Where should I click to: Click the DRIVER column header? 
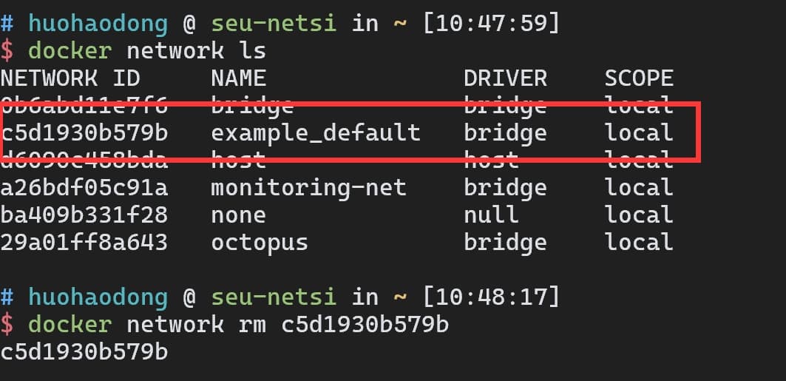click(505, 78)
